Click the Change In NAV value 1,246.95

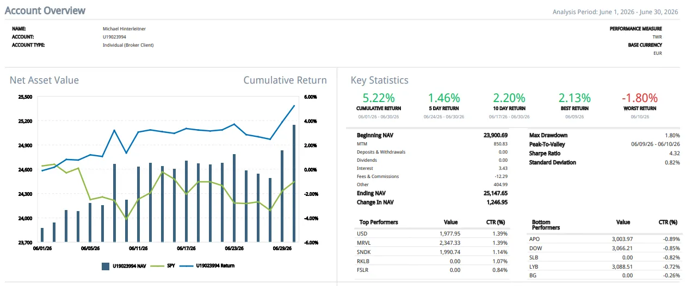497,202
